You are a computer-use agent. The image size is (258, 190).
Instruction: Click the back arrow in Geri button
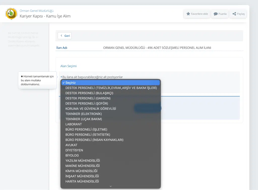pyautogui.click(x=61, y=36)
